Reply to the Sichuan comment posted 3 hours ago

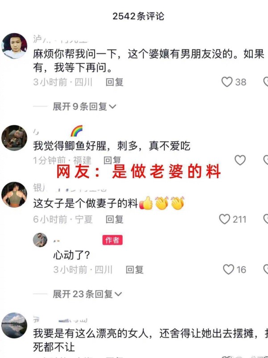click(115, 82)
